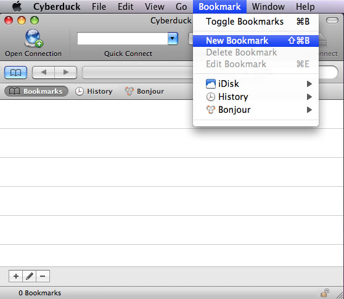Toggle bookmark view book icon button

click(15, 72)
